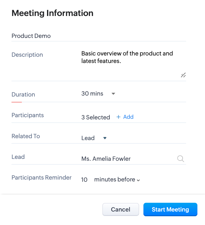Click the plus icon beside Add
The image size is (205, 225).
(x=118, y=117)
